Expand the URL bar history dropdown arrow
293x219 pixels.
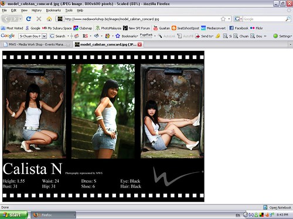pos(229,19)
